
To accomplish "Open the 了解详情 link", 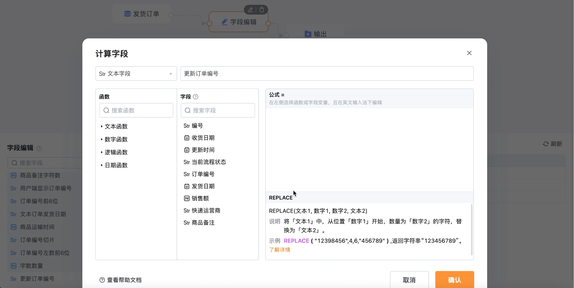I will pos(280,250).
